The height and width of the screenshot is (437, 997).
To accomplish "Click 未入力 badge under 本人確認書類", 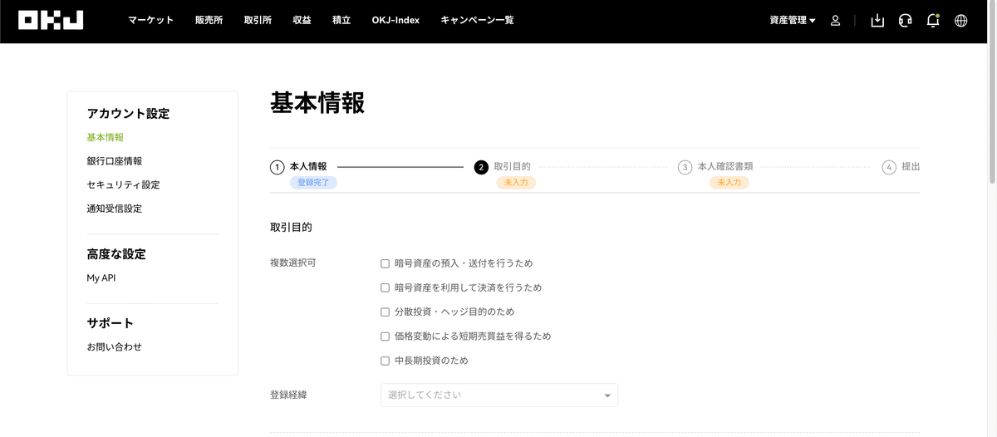I will (x=729, y=182).
